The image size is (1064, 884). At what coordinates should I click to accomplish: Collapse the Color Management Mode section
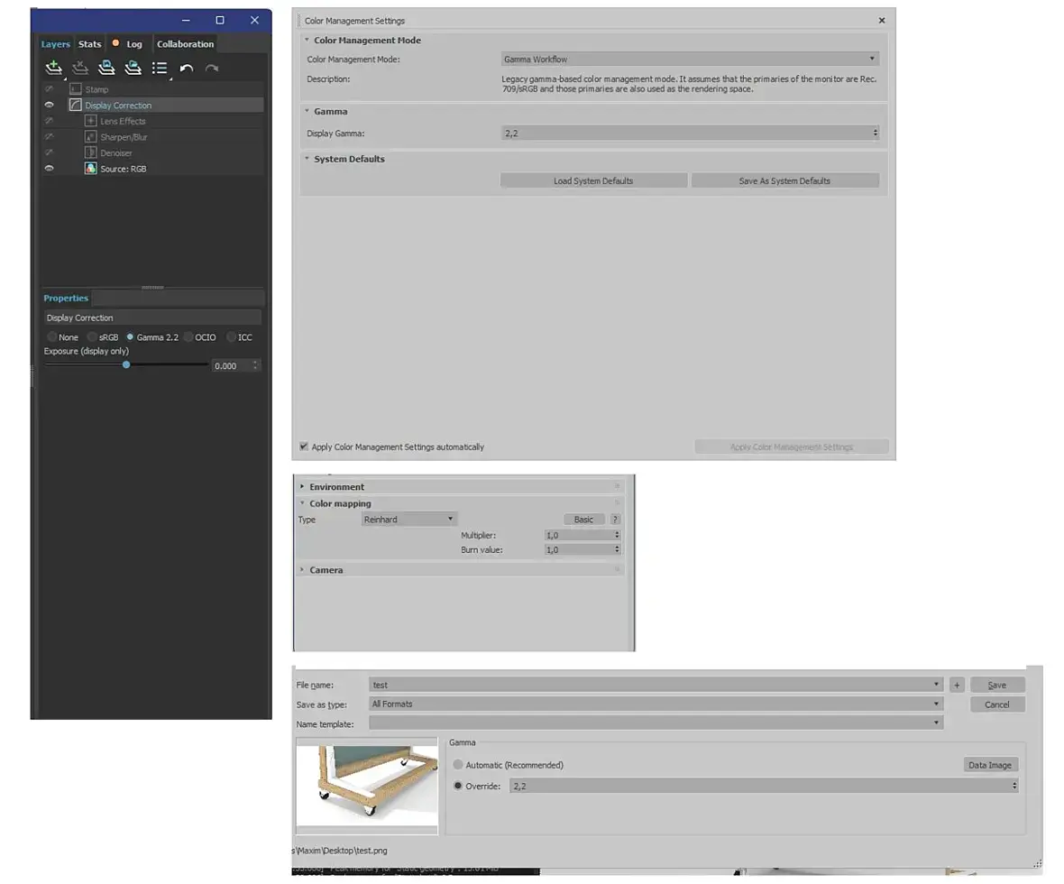point(307,40)
